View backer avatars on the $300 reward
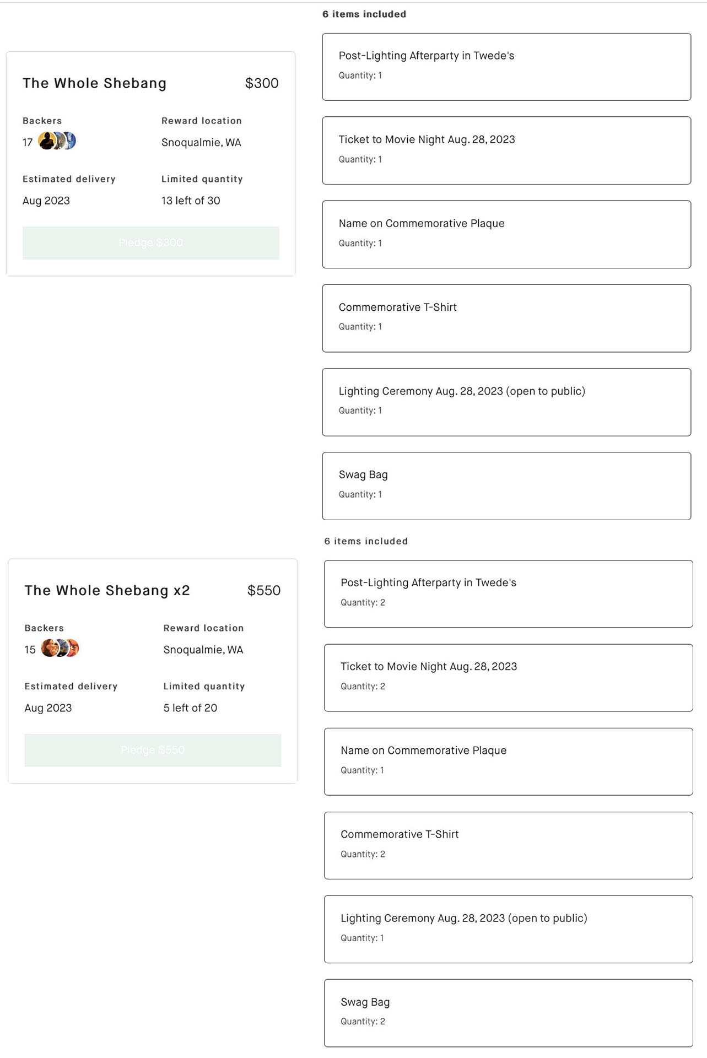 coord(57,141)
